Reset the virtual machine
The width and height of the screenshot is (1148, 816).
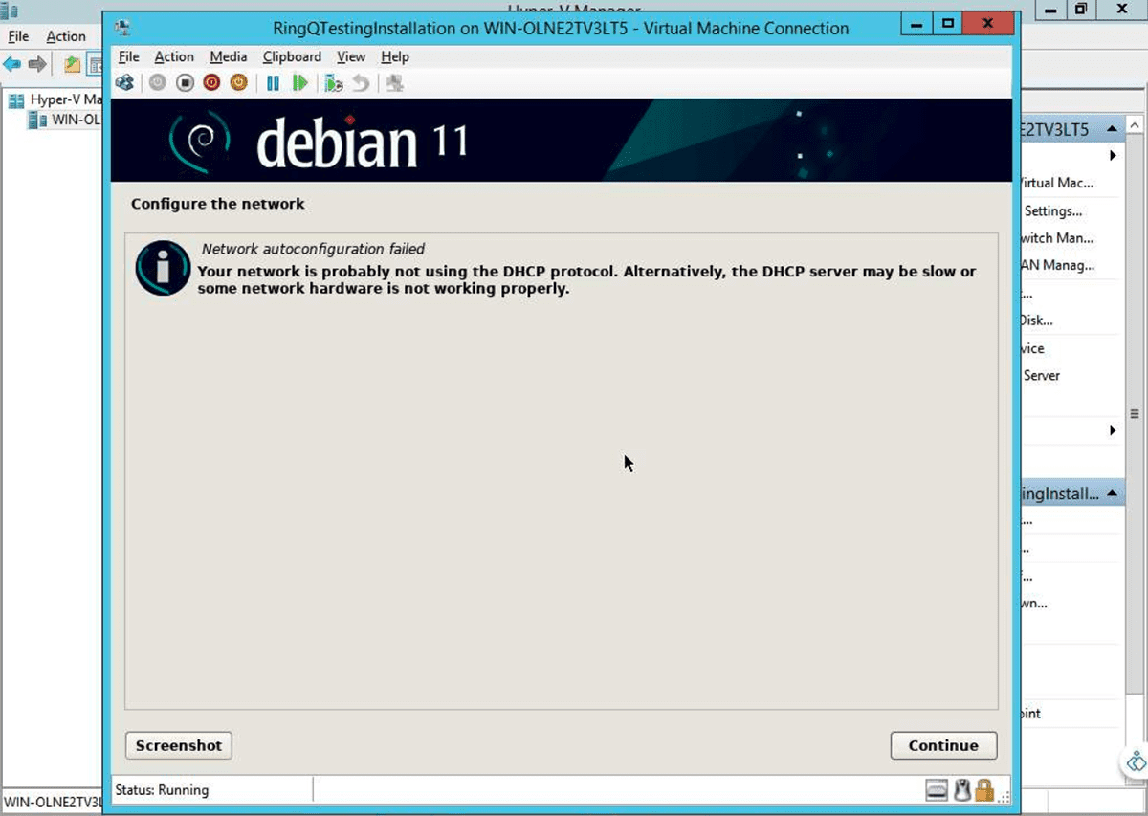coord(299,82)
